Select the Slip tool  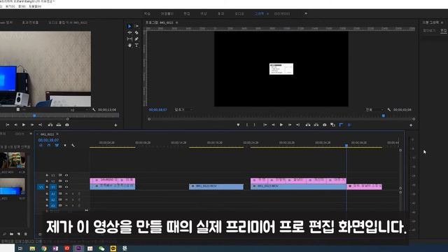(x=129, y=39)
